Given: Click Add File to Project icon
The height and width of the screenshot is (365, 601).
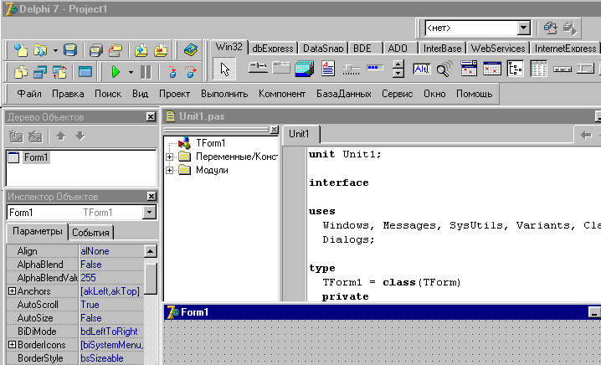Looking at the screenshot, I should 141,50.
